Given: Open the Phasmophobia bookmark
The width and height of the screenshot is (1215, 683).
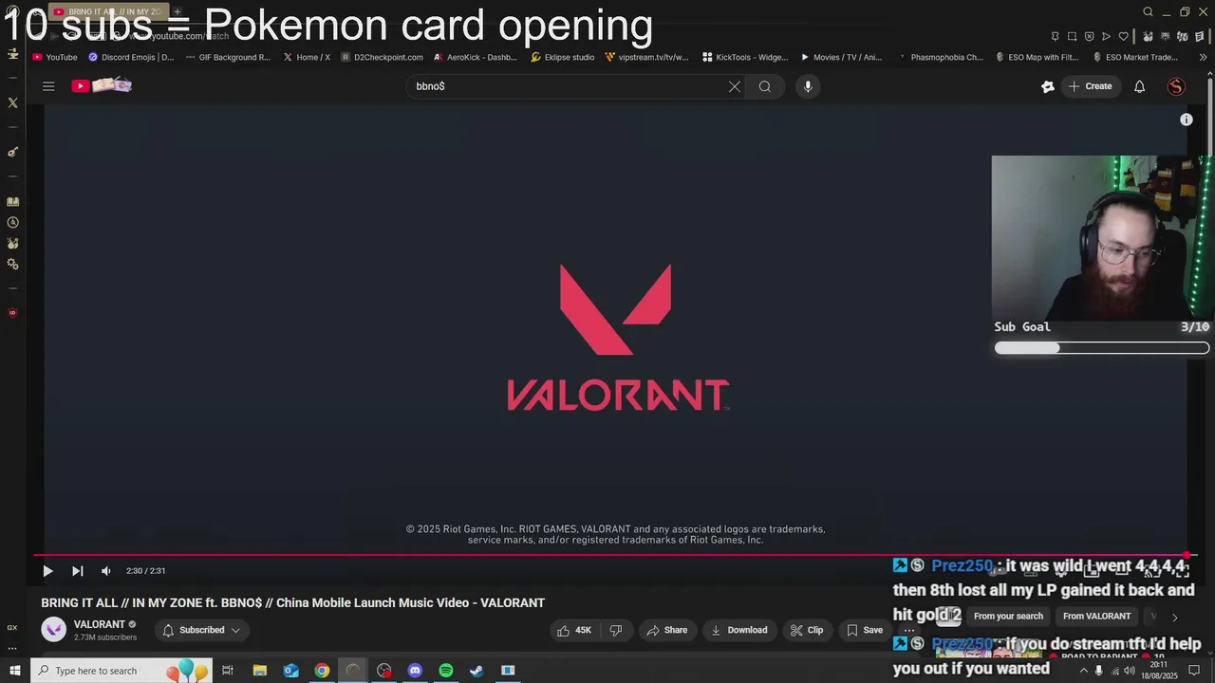Looking at the screenshot, I should 940,57.
